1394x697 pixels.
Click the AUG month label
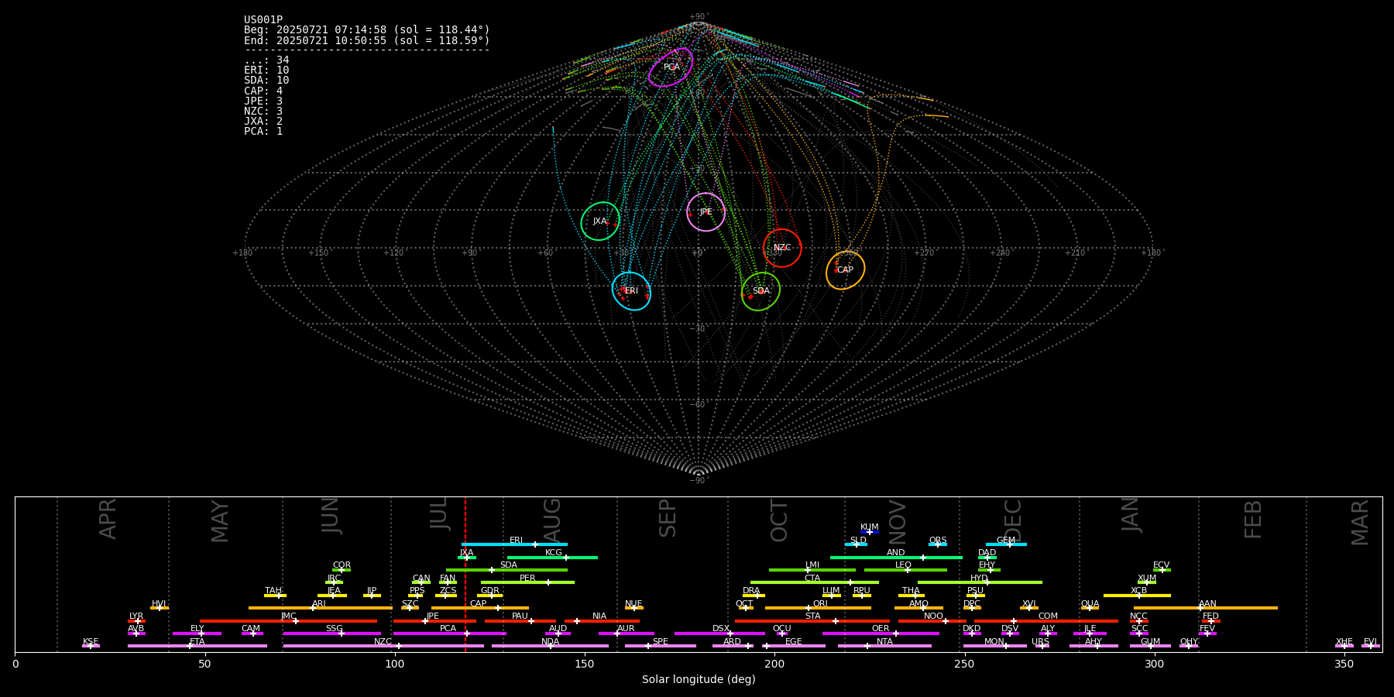tap(552, 520)
